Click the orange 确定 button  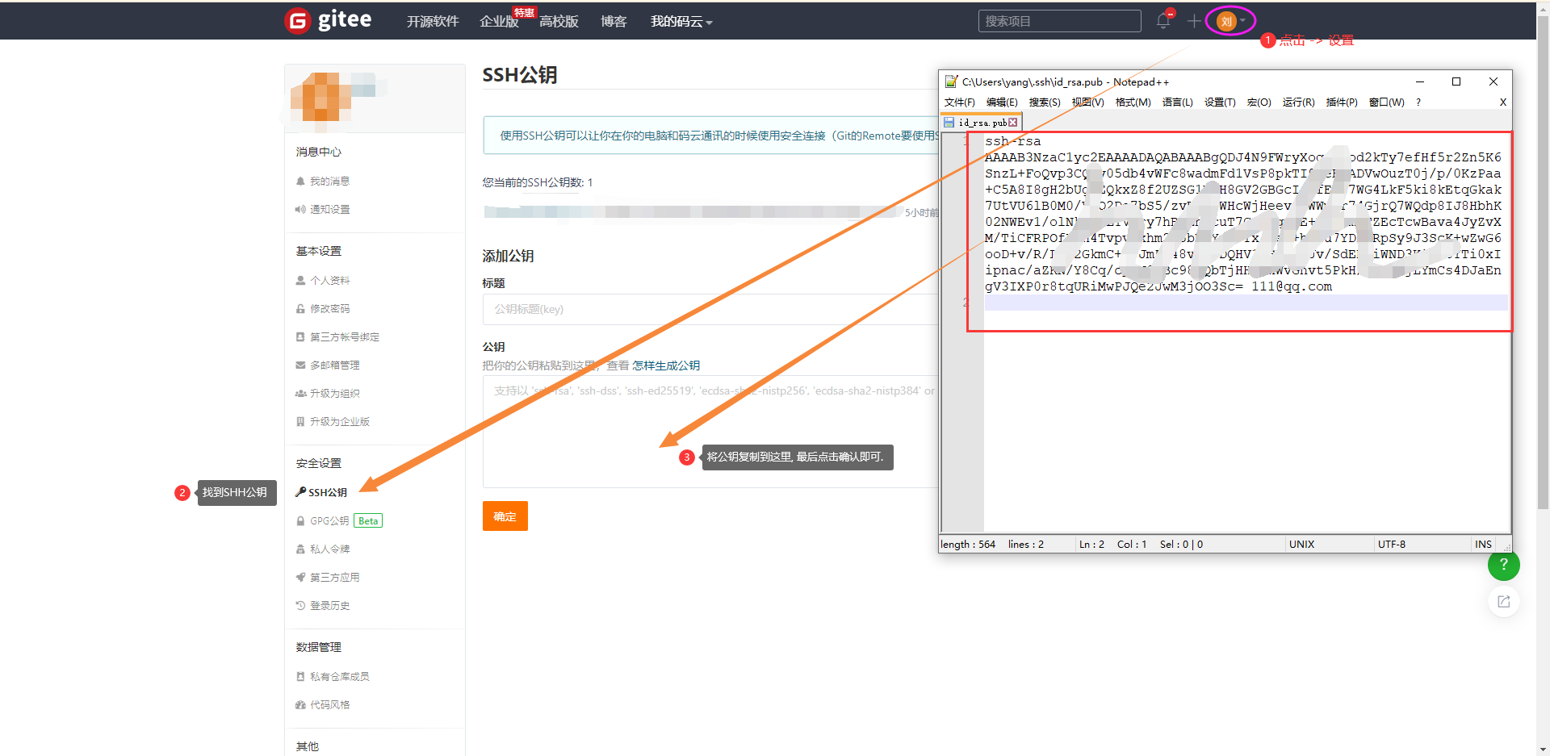pyautogui.click(x=505, y=516)
